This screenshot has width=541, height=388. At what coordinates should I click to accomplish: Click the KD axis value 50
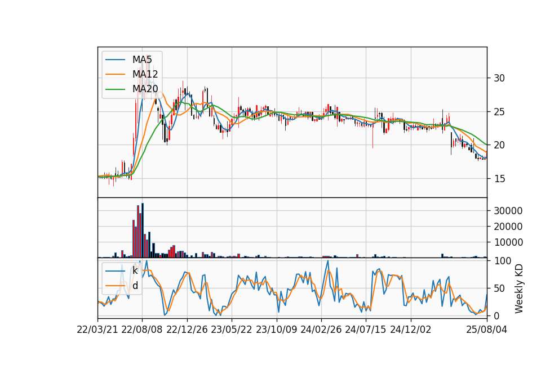(499, 288)
